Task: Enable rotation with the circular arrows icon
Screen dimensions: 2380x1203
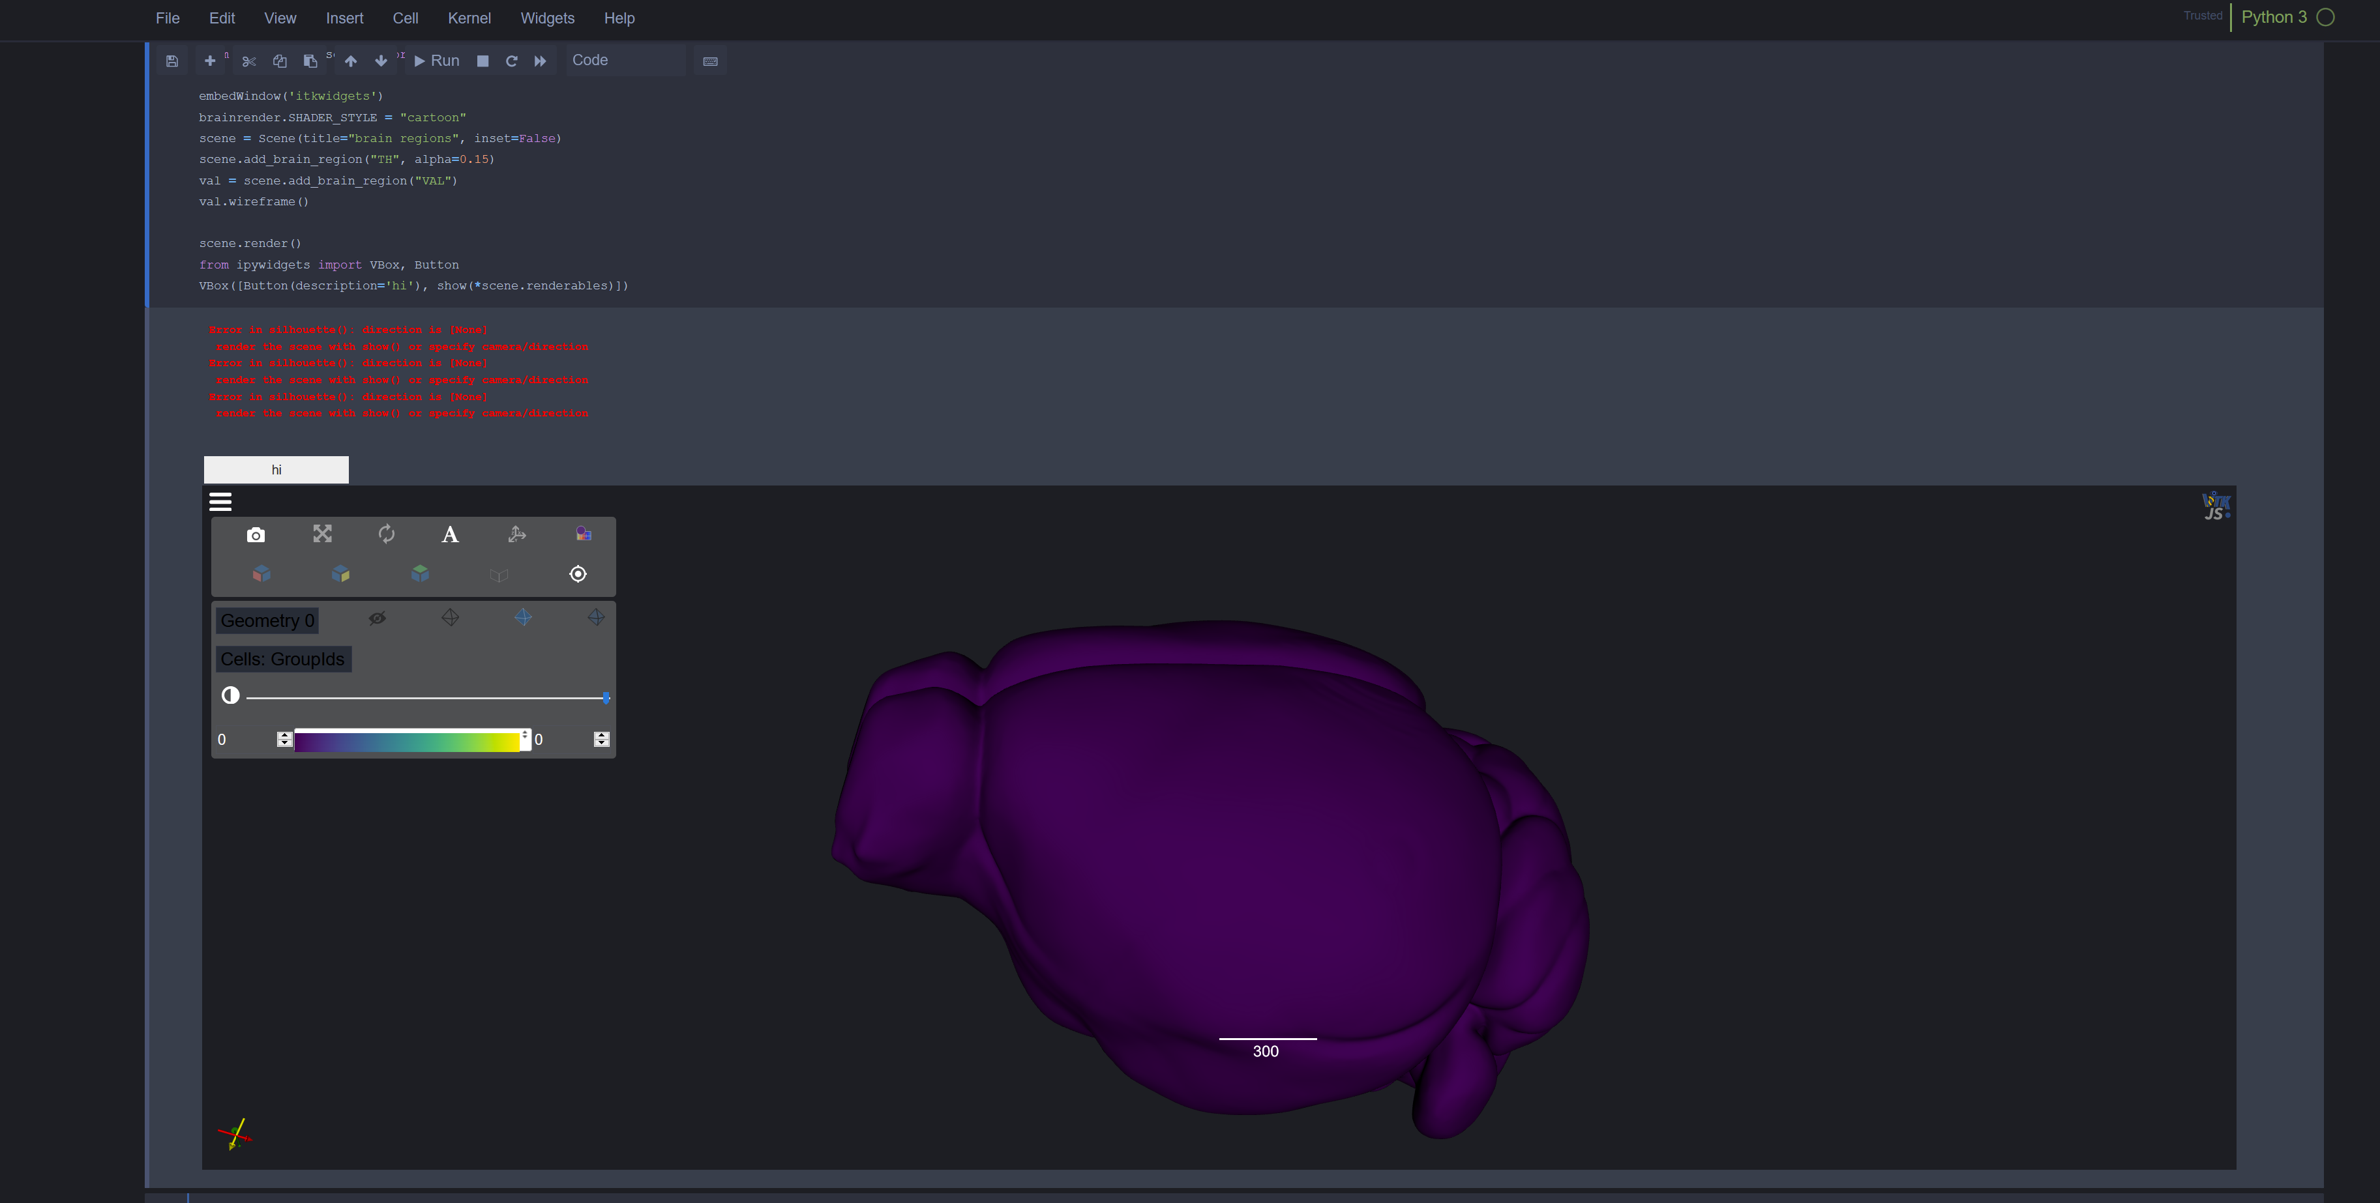Action: pos(386,534)
